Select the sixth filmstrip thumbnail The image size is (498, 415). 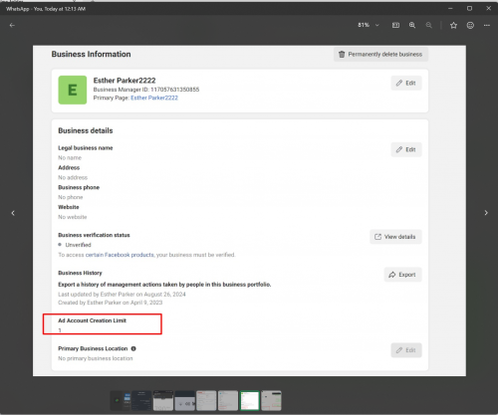(x=228, y=401)
